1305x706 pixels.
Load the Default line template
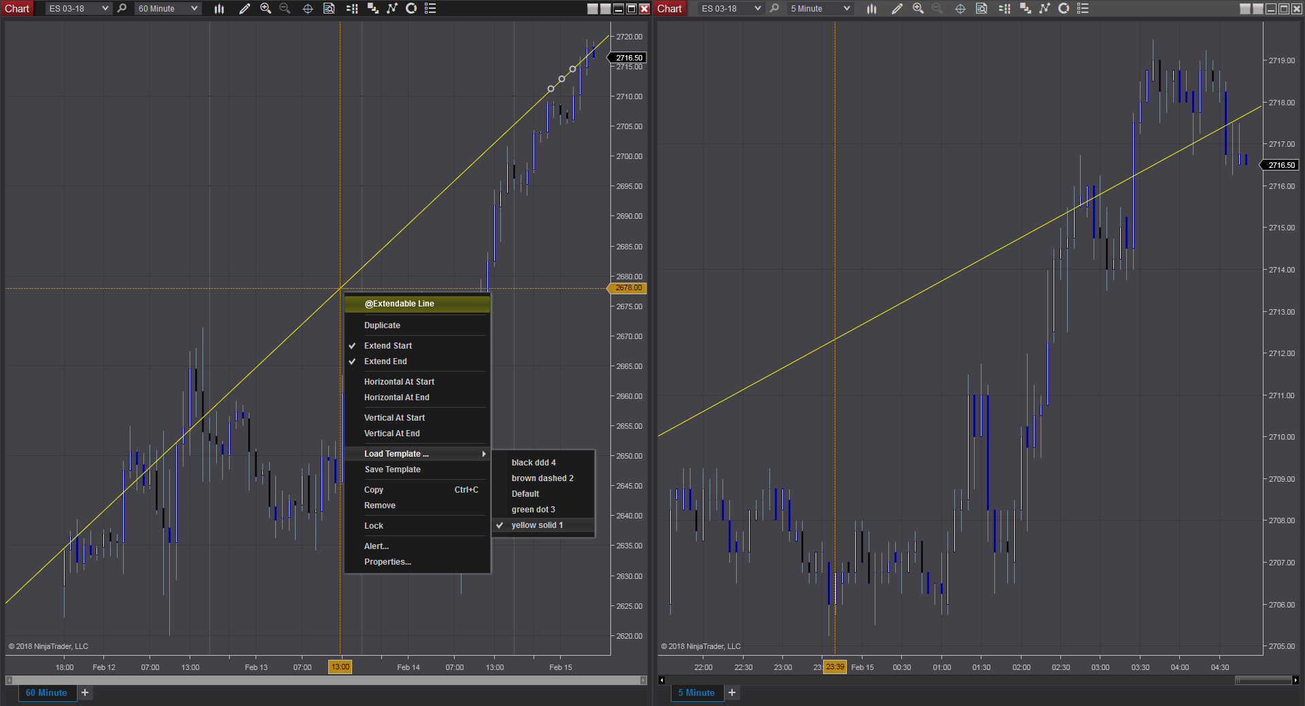coord(543,494)
